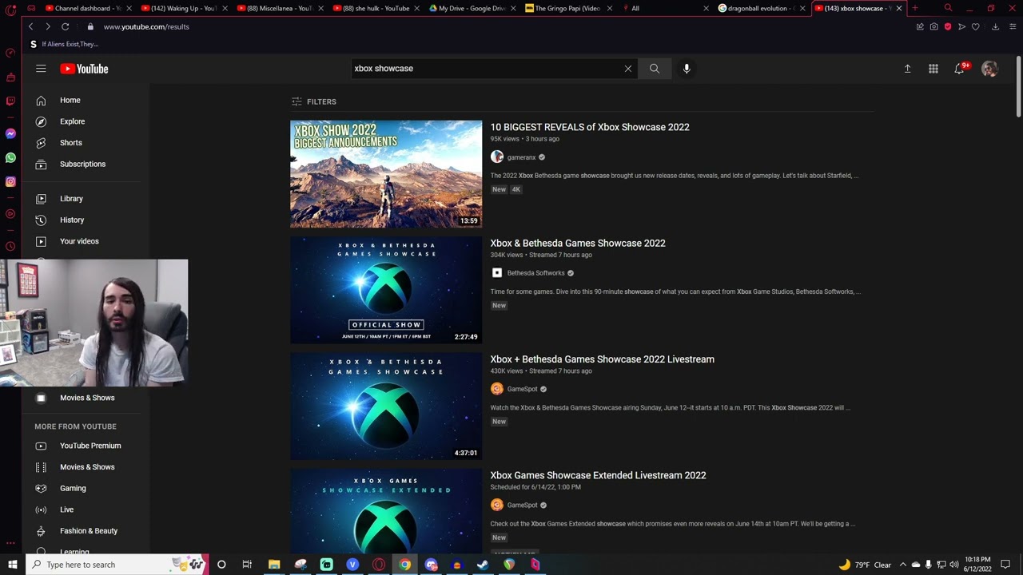This screenshot has height=575, width=1023.
Task: Open the notifications bell
Action: coord(959,69)
